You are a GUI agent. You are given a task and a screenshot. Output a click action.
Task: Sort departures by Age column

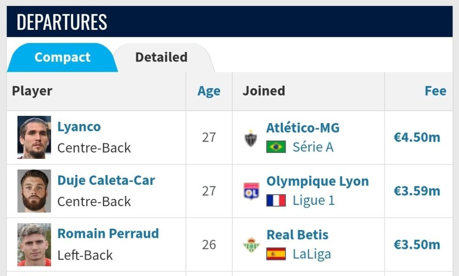coord(209,91)
